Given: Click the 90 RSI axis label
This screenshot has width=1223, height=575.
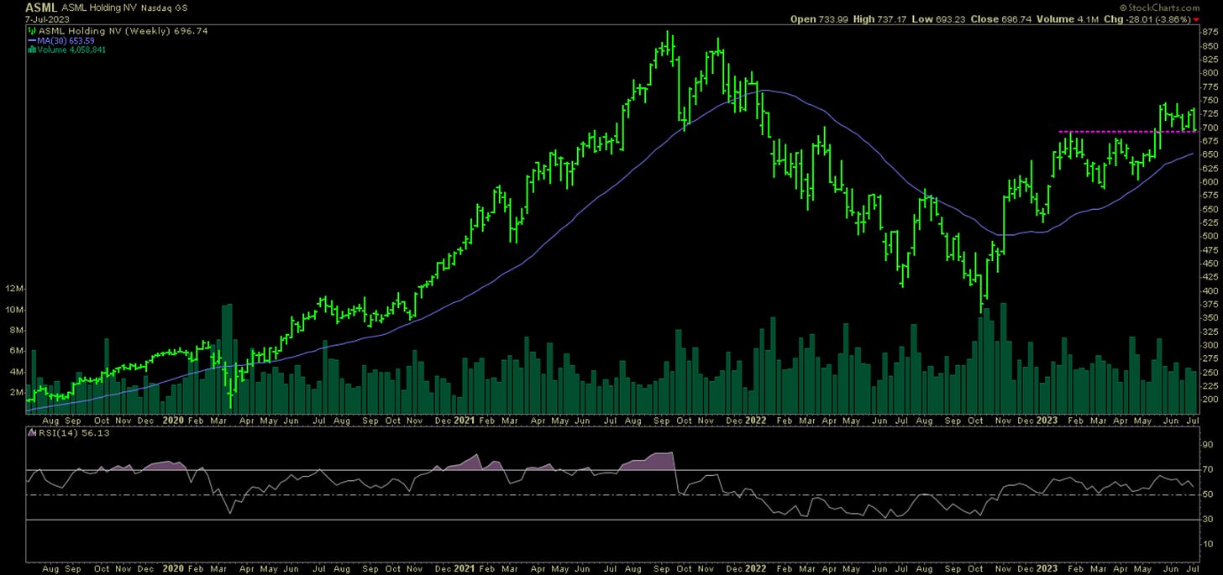Looking at the screenshot, I should [x=1208, y=445].
